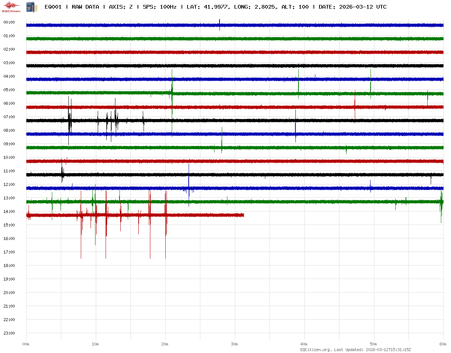451x353 pixels.
Task: Click the end of the 14:00 red trace
Action: 243,215
